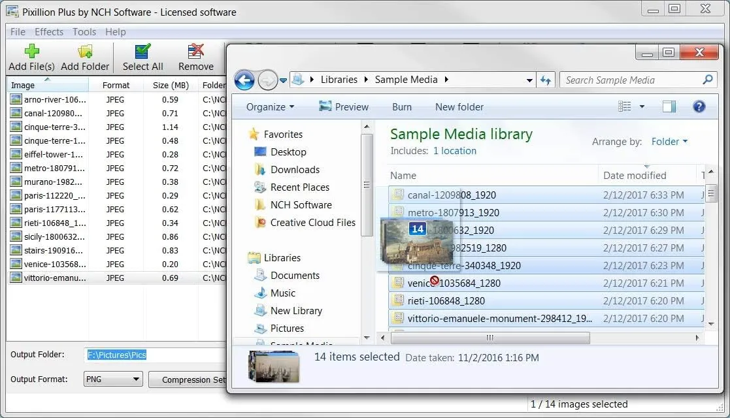Click the Recent Places icon
Image resolution: width=730 pixels, height=418 pixels.
(260, 187)
